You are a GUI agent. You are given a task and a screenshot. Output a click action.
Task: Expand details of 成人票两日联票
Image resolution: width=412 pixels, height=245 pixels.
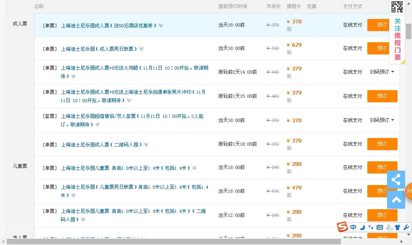pyautogui.click(x=141, y=49)
